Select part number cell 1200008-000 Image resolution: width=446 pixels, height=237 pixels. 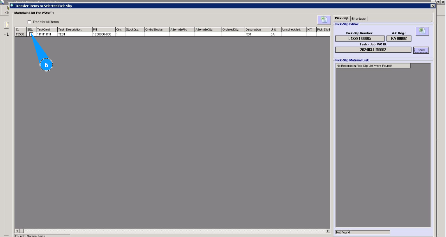[x=104, y=34]
